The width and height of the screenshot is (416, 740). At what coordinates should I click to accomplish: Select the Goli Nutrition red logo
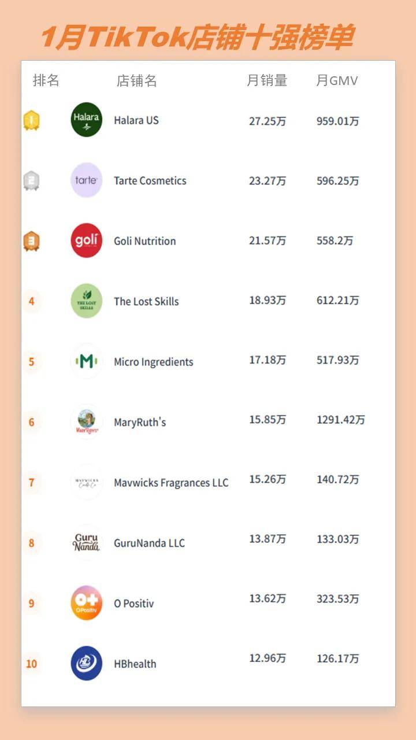[87, 240]
